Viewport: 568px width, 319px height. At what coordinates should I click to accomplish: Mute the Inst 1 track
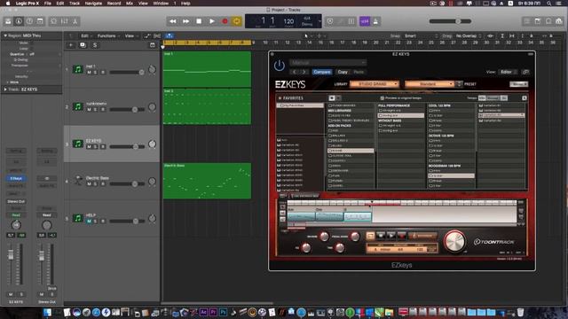(x=89, y=73)
